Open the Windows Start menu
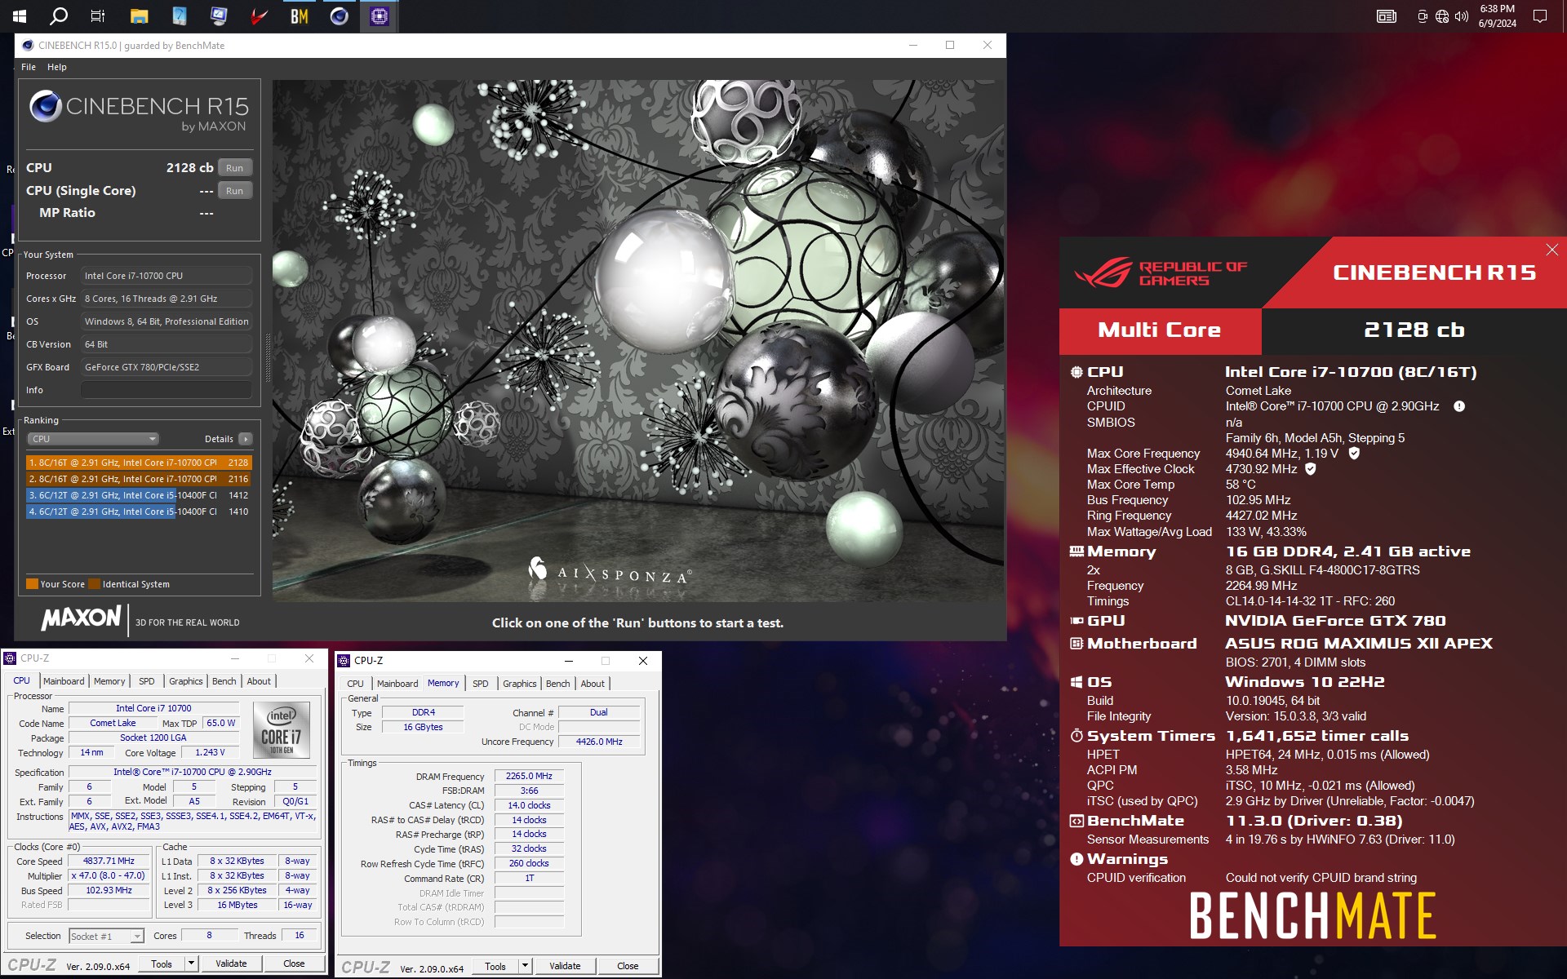Viewport: 1567px width, 979px height. point(20,16)
